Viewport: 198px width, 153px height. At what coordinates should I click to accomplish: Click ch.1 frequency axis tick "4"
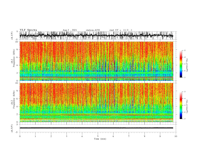pos(17,65)
